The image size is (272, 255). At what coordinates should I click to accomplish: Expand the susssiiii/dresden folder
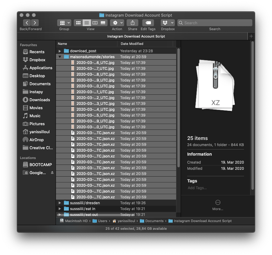60,203
